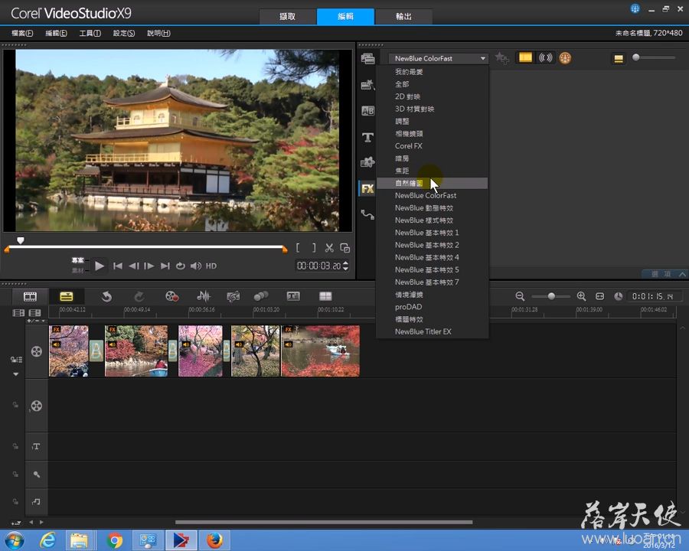
Task: Expand the track ripple options arrow
Action: pyautogui.click(x=16, y=374)
